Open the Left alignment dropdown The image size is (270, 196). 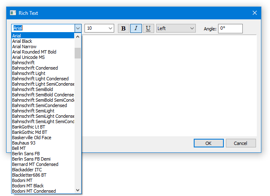176,28
